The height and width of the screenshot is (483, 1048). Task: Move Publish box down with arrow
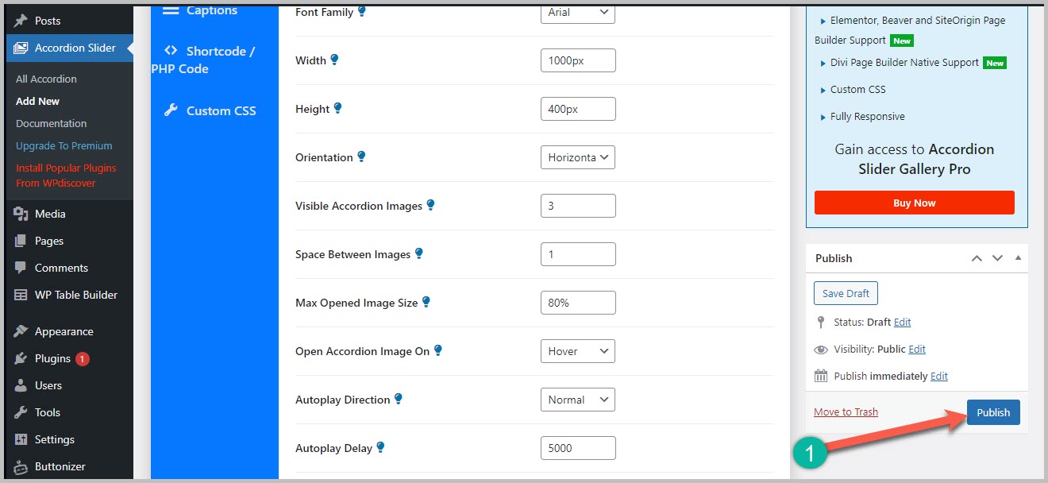click(x=998, y=258)
